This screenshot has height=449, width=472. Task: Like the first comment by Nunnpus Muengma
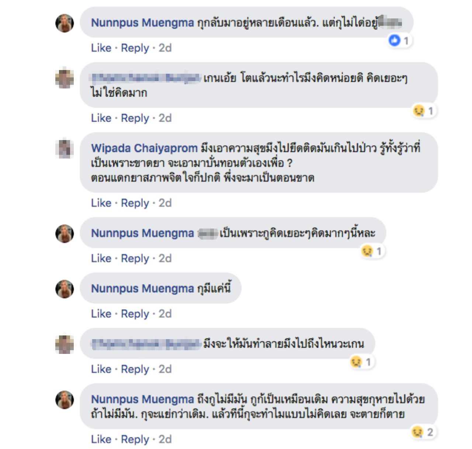click(x=101, y=48)
